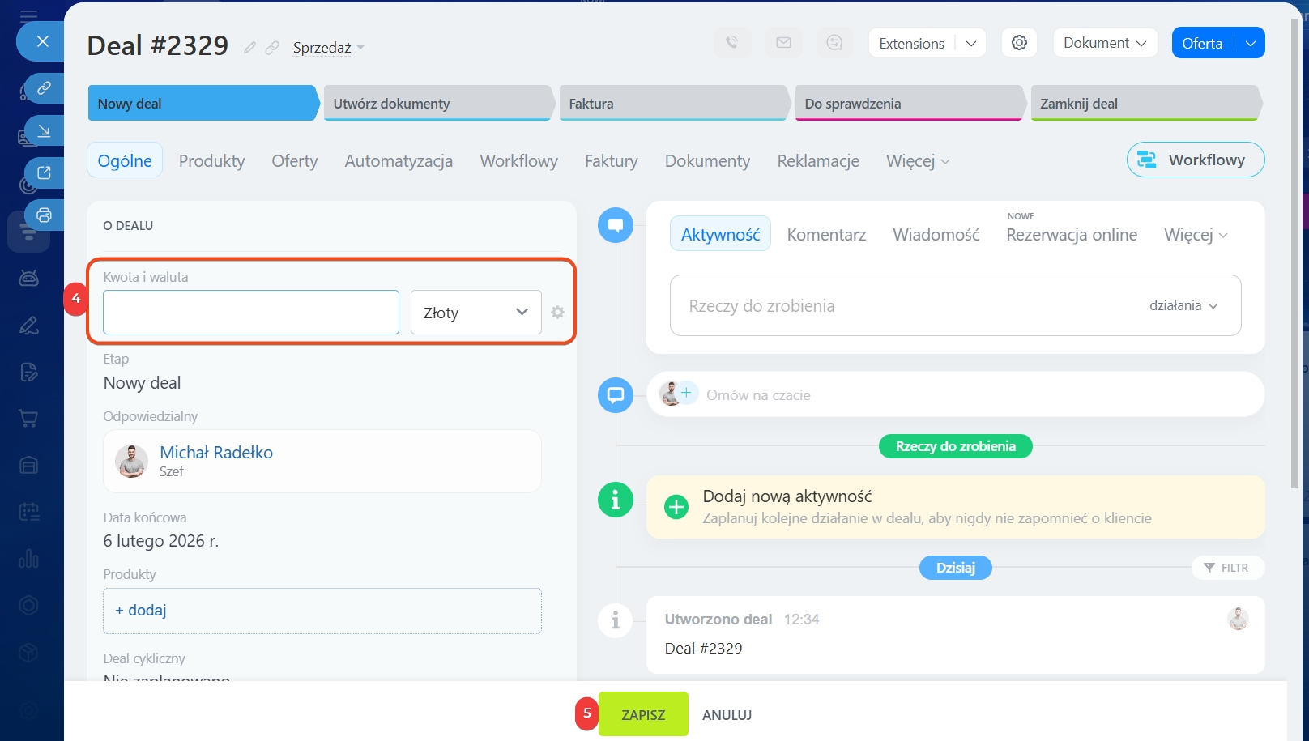Click the pencil icon to edit deal title
This screenshot has width=1309, height=741.
pos(249,48)
